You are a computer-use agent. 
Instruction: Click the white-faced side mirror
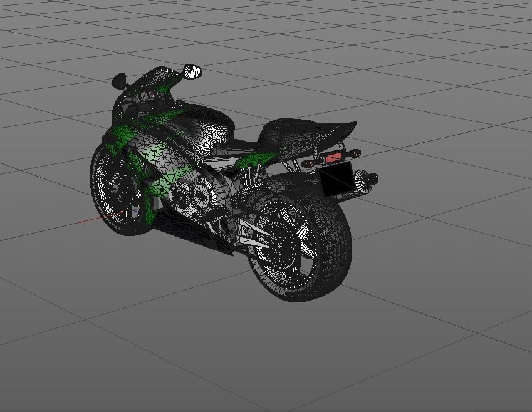pos(192,71)
